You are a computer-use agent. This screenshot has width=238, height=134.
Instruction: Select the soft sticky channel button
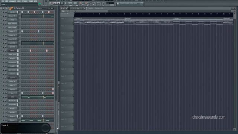click(12, 70)
